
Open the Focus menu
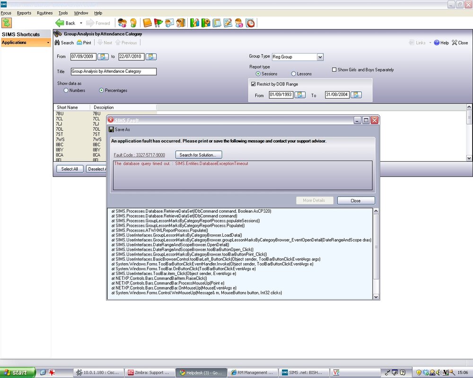coord(6,13)
